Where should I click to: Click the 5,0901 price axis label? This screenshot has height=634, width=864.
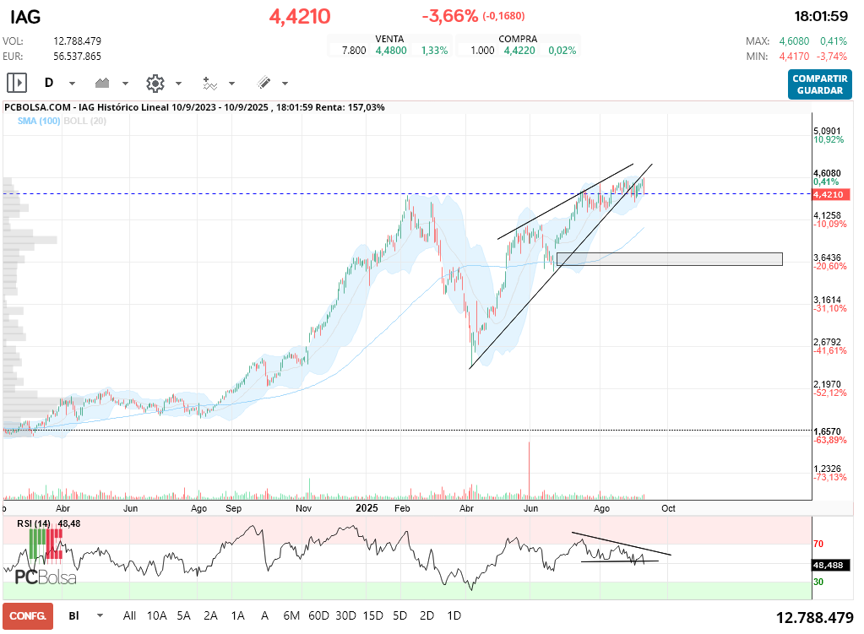point(827,131)
